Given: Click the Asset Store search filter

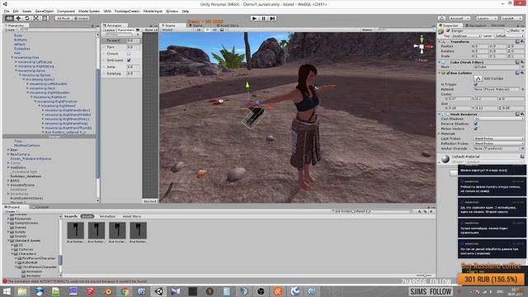Looking at the screenshot, I should click(132, 216).
